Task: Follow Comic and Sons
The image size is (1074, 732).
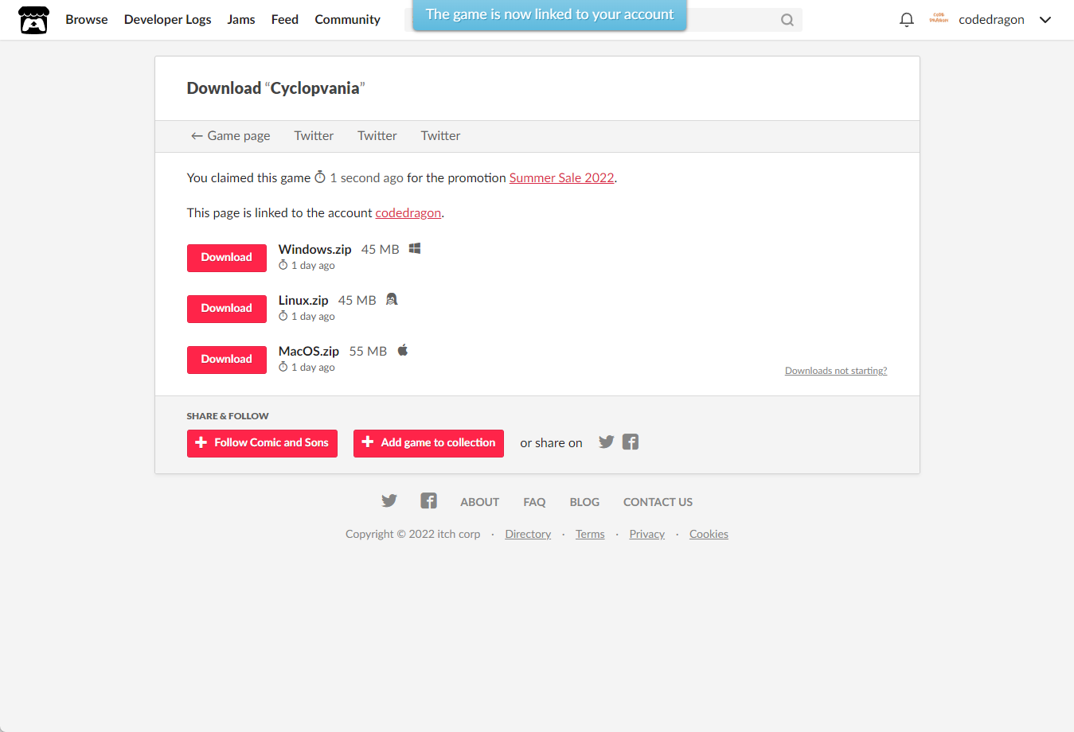Action: pos(262,443)
